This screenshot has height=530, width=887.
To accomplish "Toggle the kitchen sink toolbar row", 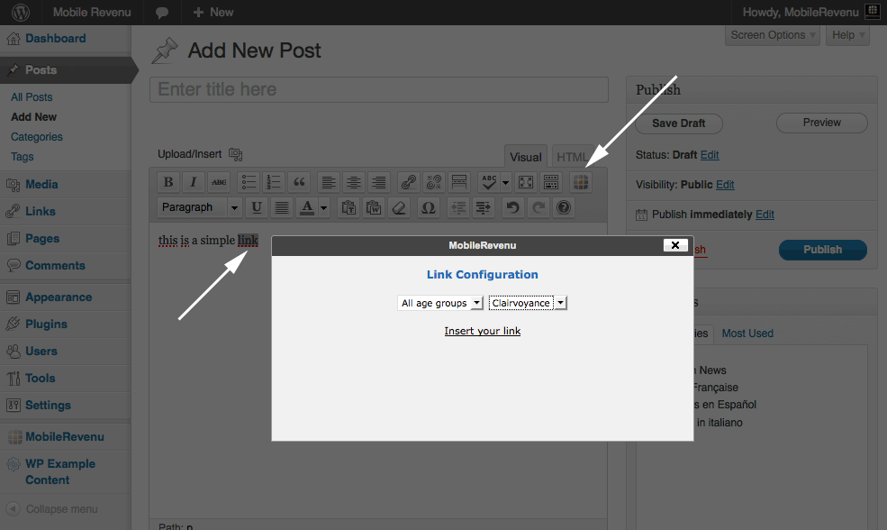I will [x=551, y=182].
